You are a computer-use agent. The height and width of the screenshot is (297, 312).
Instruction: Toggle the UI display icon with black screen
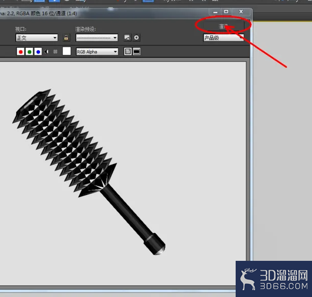[x=137, y=51]
